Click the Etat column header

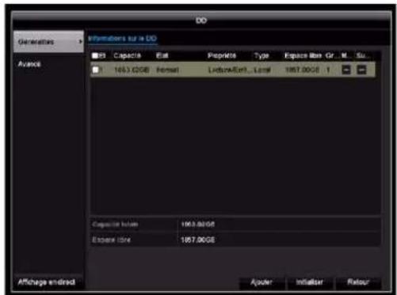coord(162,55)
